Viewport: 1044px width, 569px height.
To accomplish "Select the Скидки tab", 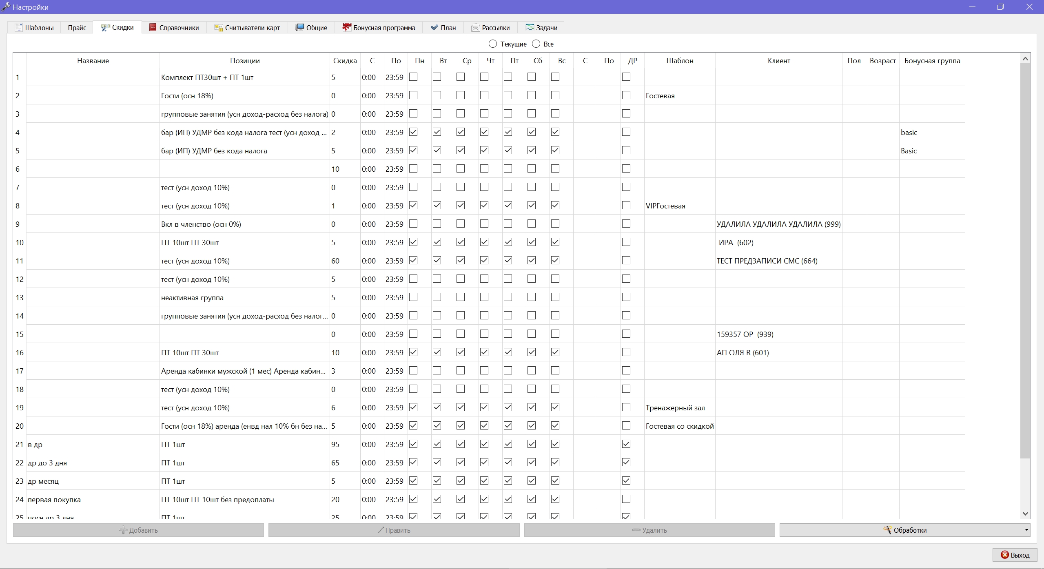I will point(117,27).
